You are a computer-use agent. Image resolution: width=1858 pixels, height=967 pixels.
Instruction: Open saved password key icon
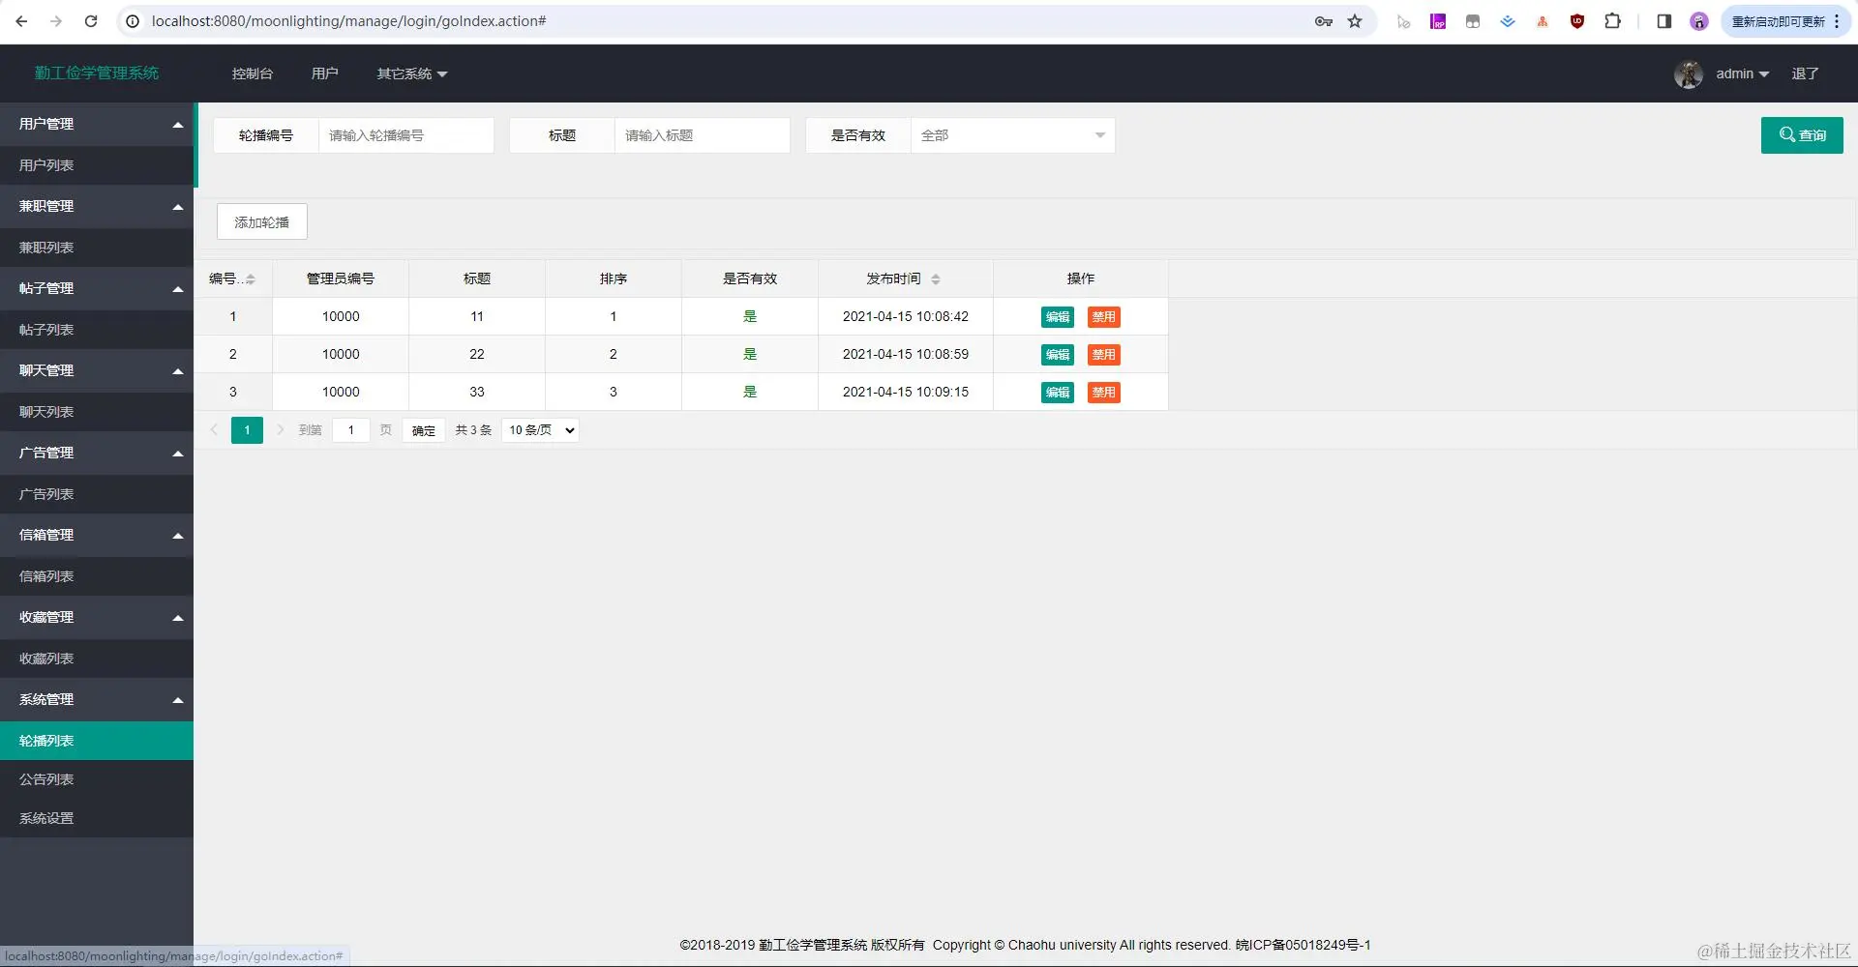(x=1324, y=21)
